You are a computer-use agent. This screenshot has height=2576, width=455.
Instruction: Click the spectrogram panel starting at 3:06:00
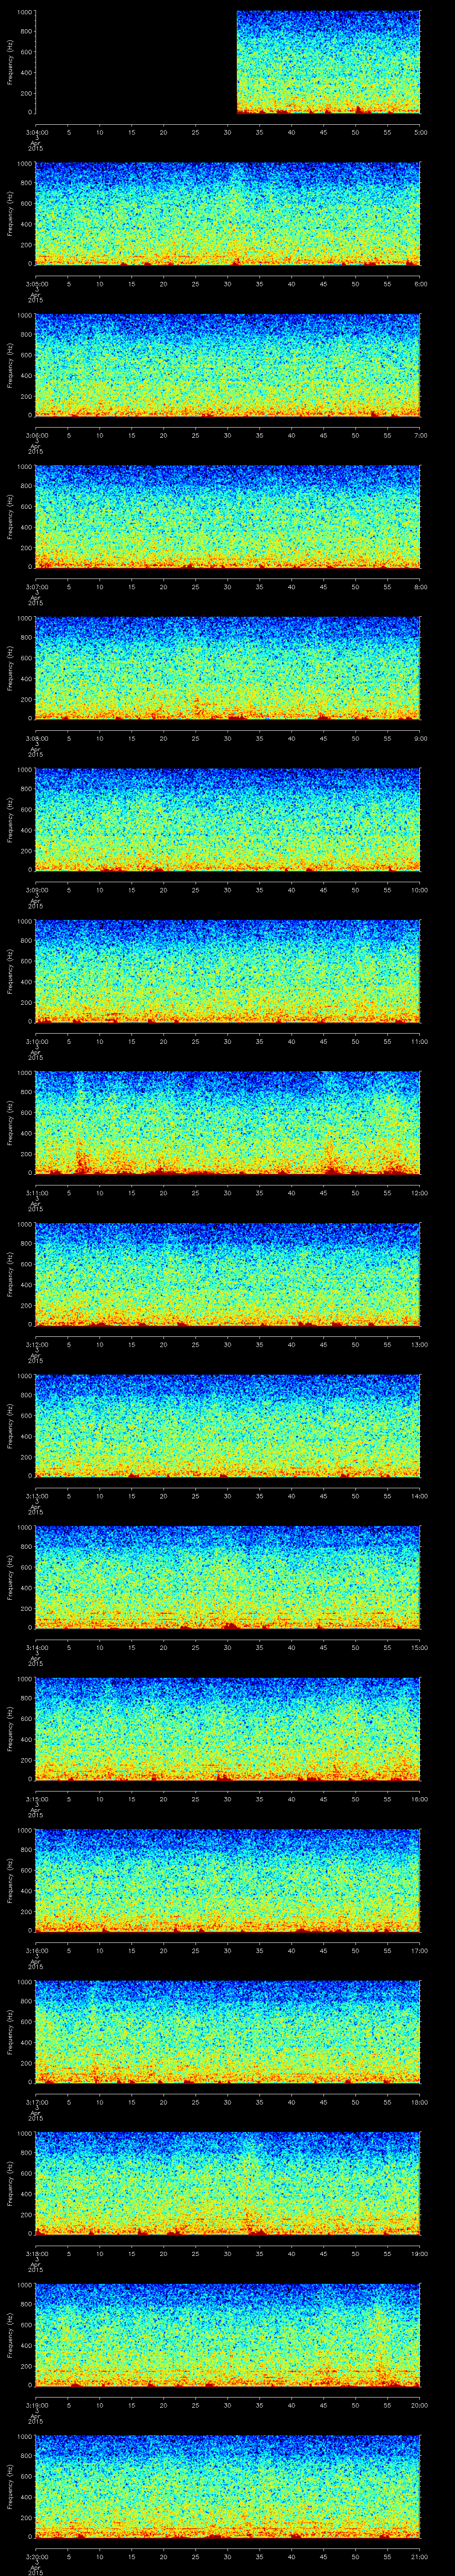(x=228, y=365)
